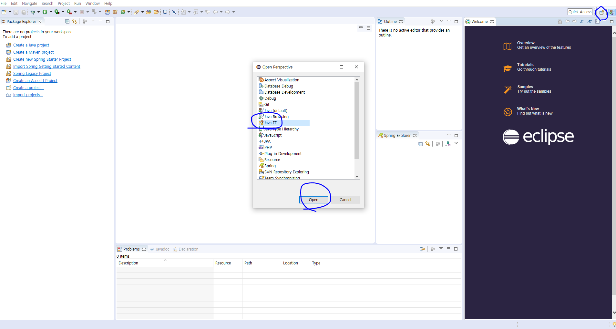Switch to the Javadoc tab
Screen dimensions: 616x329
[160, 249]
